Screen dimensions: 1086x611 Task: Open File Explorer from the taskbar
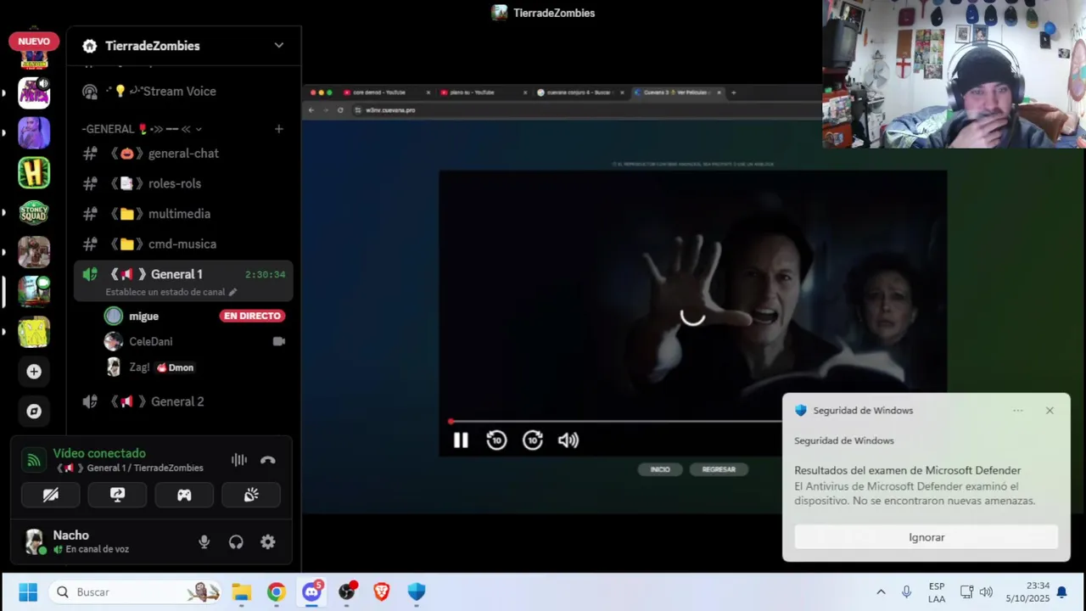pos(242,591)
